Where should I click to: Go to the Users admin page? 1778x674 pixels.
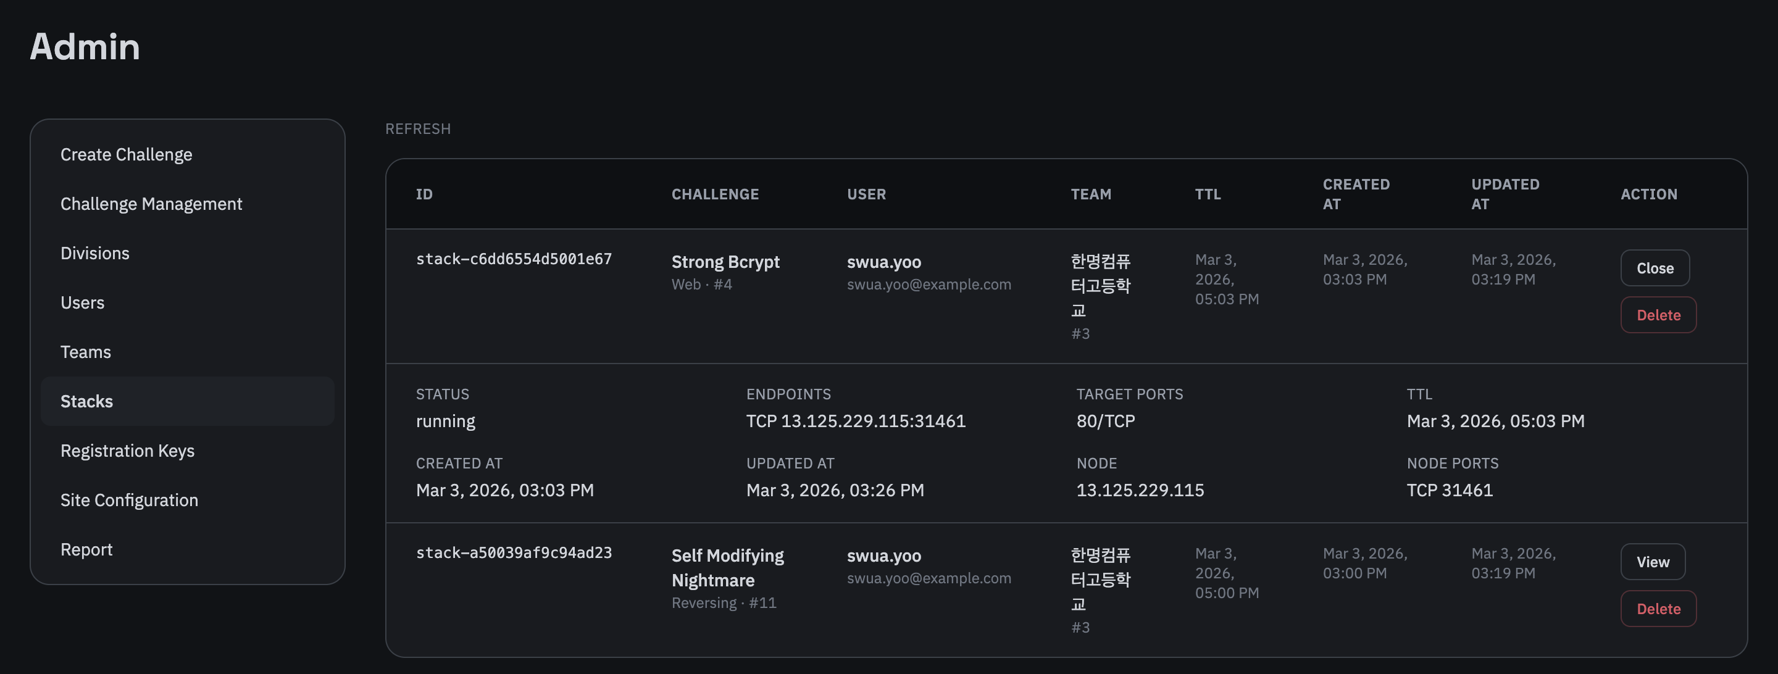click(82, 302)
